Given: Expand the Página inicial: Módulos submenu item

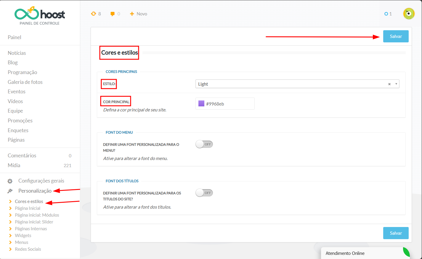Looking at the screenshot, I should coord(37,215).
